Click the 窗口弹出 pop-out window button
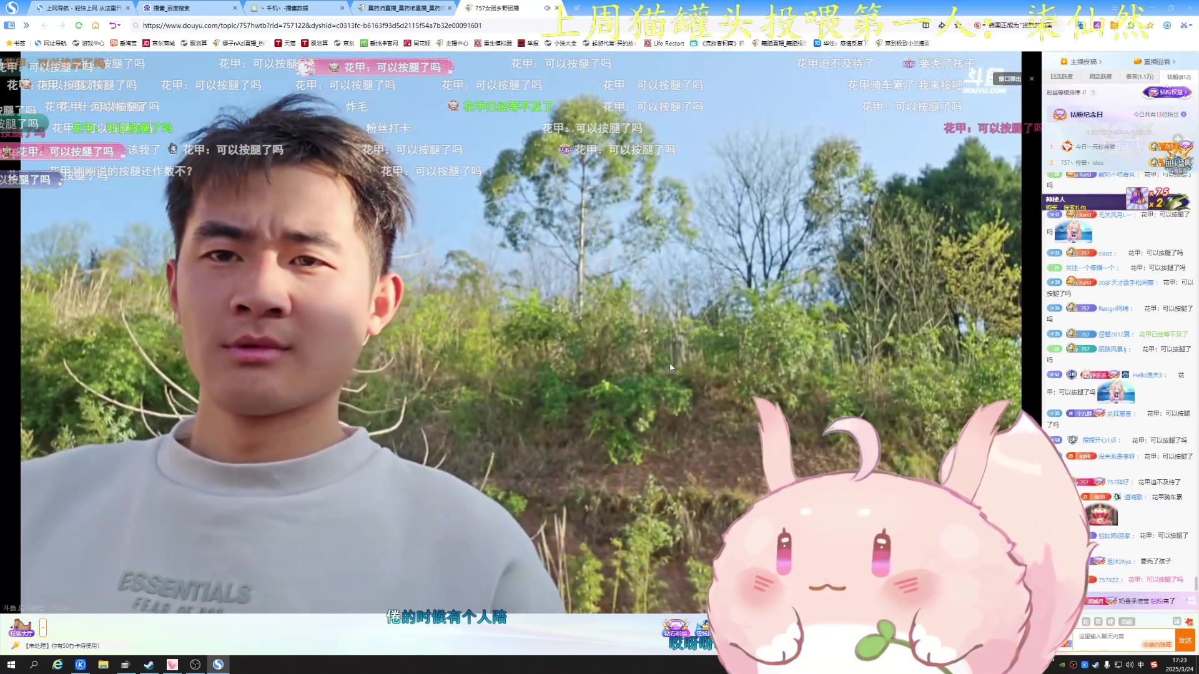Screen dimensions: 1199x674 [x=1009, y=79]
